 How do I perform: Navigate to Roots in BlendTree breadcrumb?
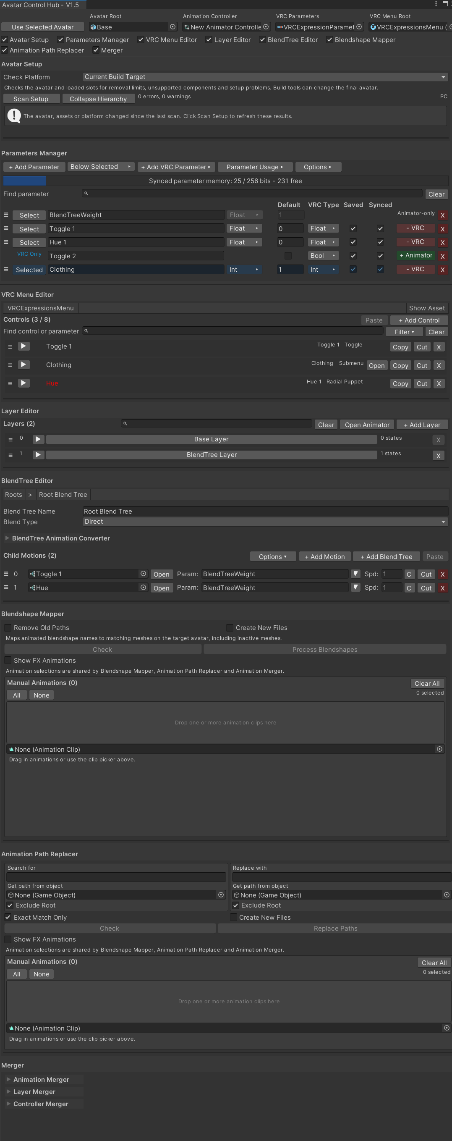pos(13,495)
